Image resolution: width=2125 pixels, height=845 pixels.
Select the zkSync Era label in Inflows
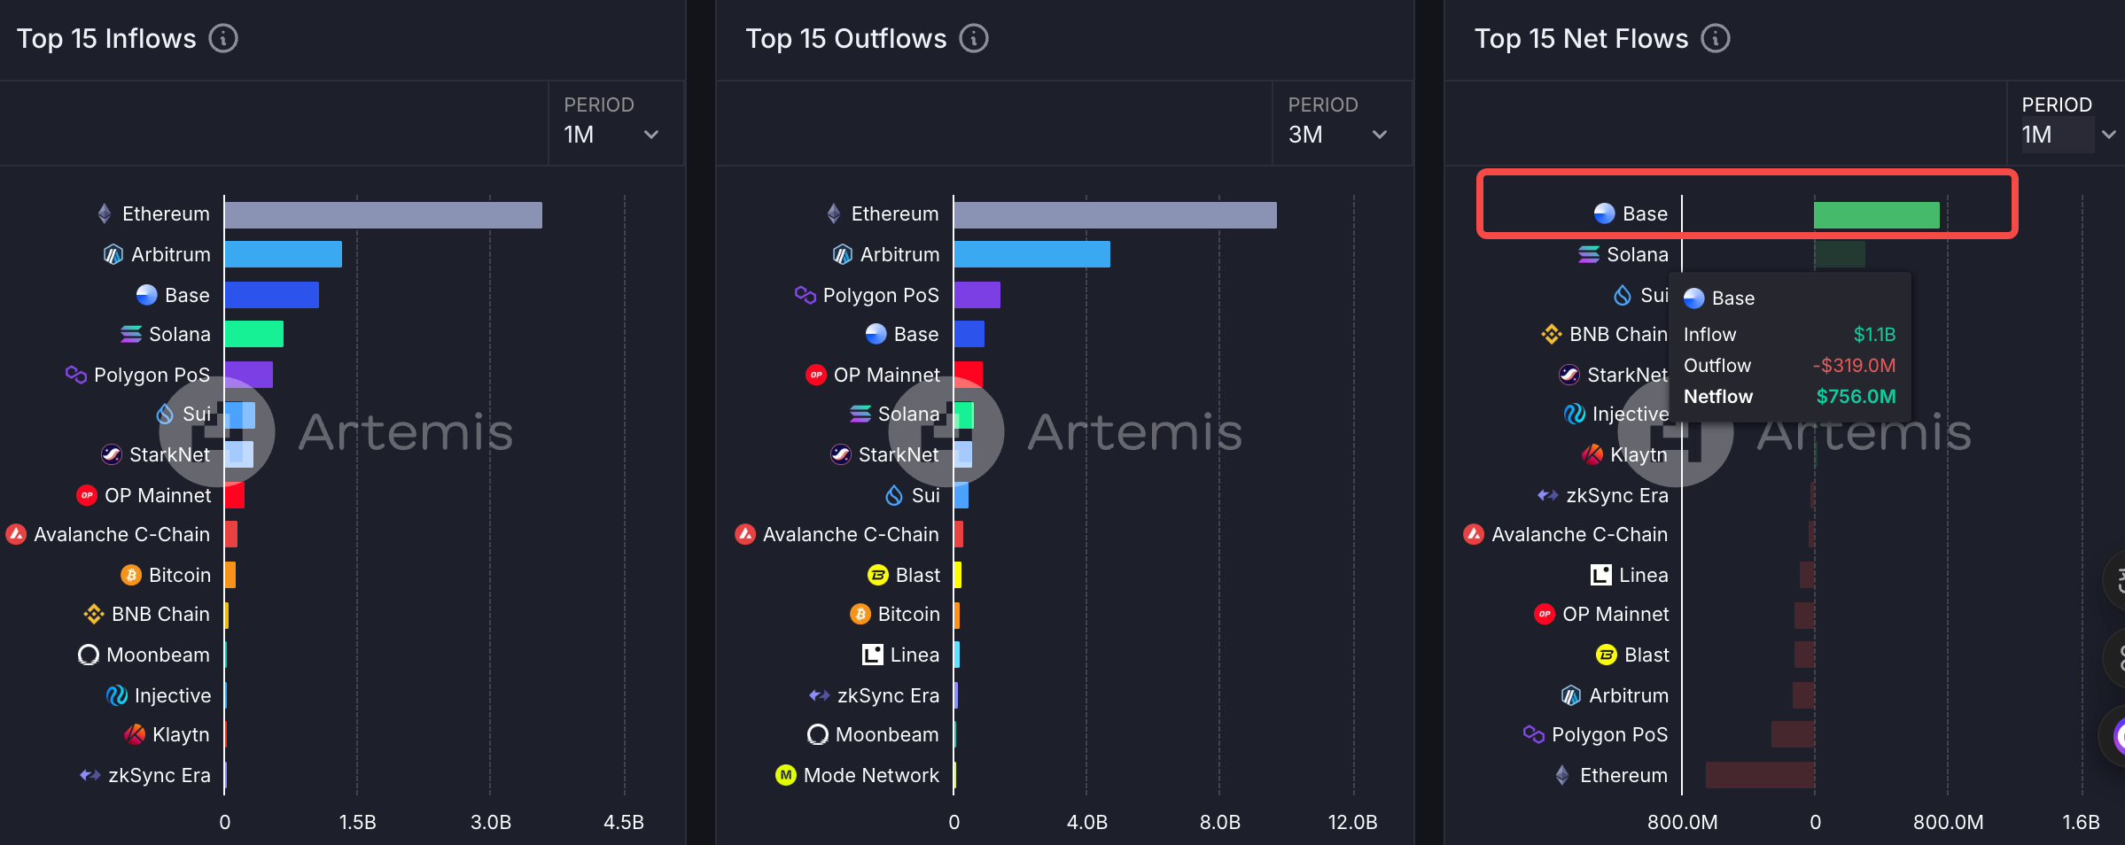click(x=160, y=775)
